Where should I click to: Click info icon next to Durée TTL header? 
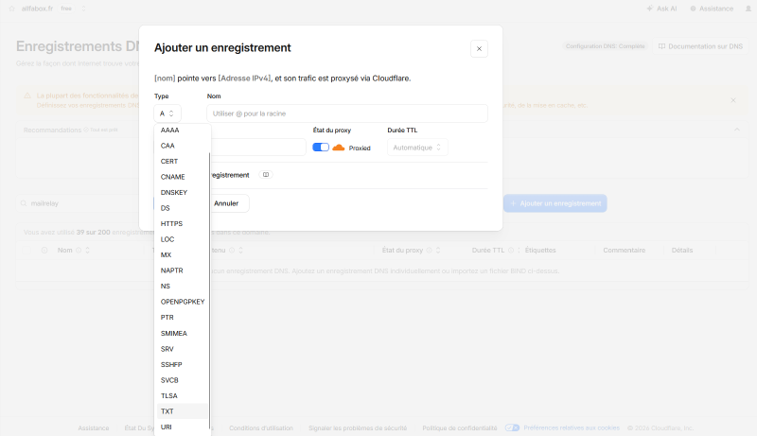point(511,251)
